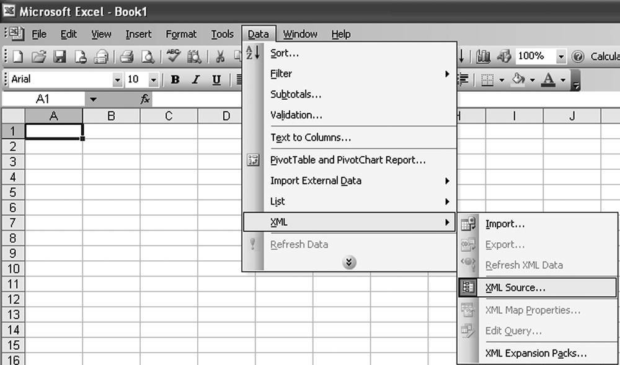Apply the Font Color A button
Screen dimensions: 620x365
[x=548, y=80]
